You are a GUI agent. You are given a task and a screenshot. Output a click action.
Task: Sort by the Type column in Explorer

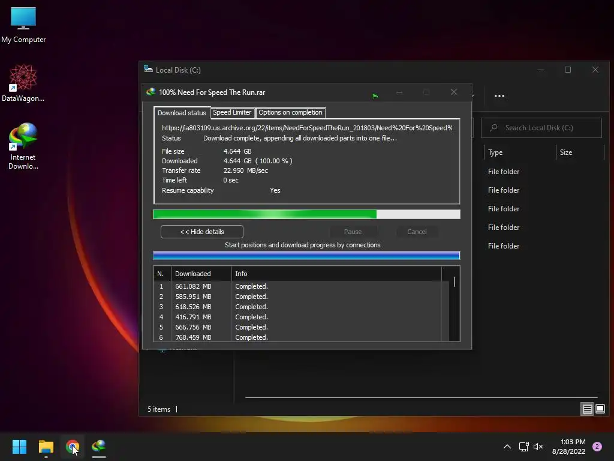click(x=520, y=152)
